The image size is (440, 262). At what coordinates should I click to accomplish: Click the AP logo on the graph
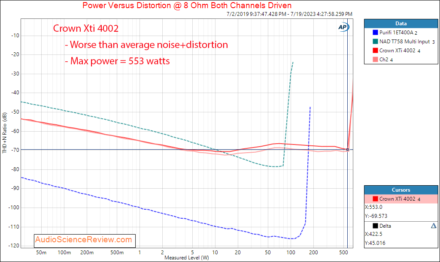click(x=343, y=27)
